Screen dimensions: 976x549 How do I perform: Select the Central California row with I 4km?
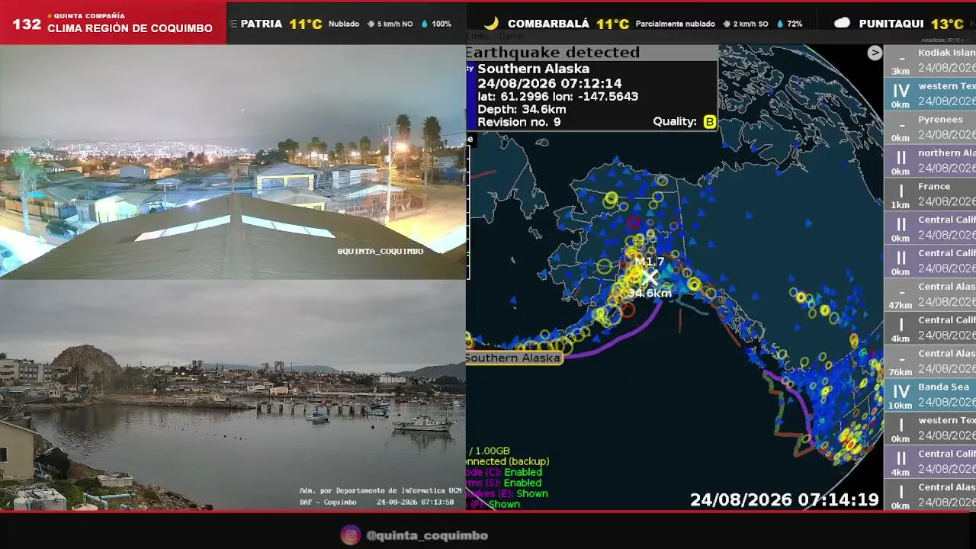tap(930, 328)
